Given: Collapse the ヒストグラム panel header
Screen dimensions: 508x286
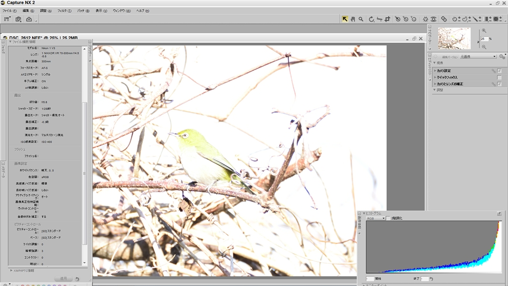Looking at the screenshot, I should (x=364, y=214).
